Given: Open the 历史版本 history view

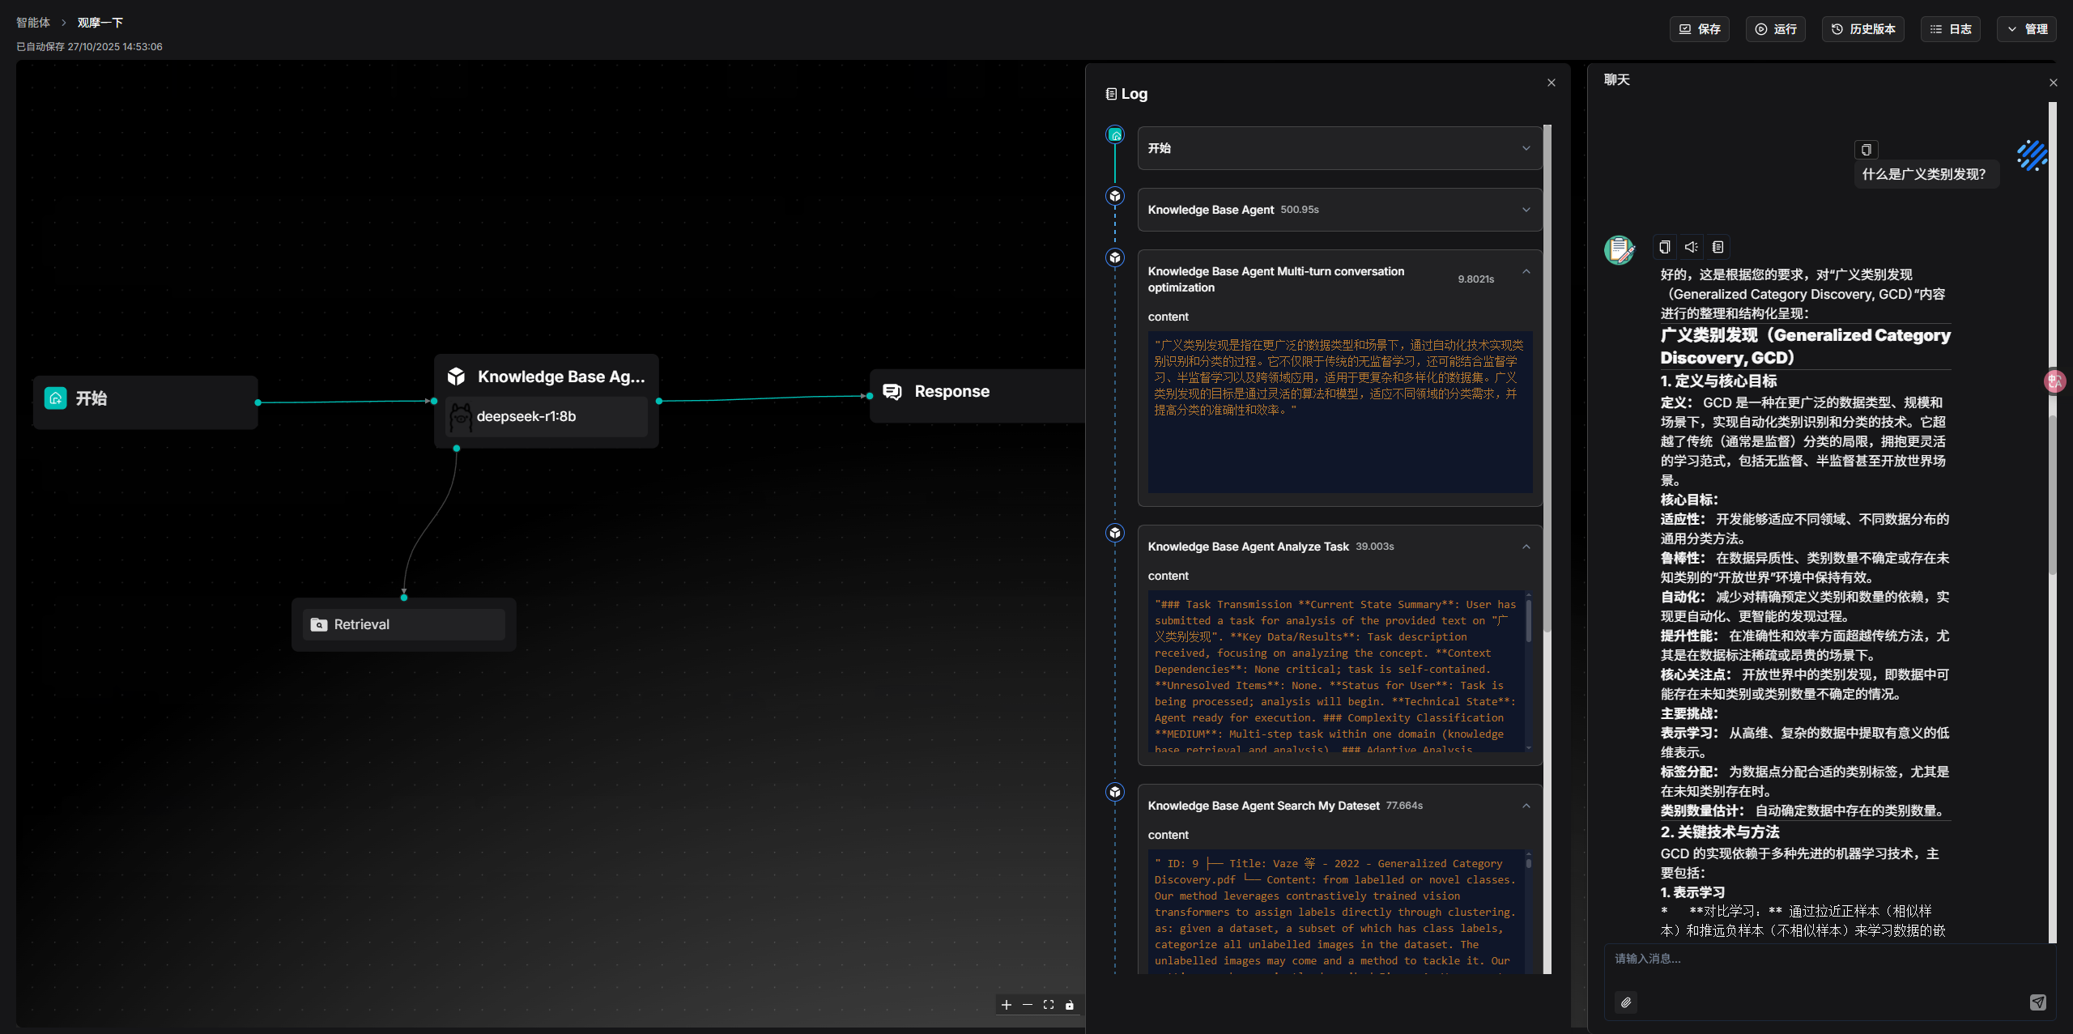Looking at the screenshot, I should [1862, 29].
